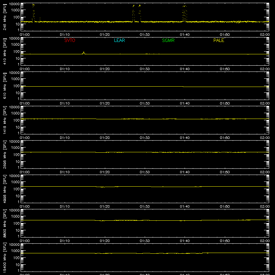Click the 100 tick label on 4995 MHz axis

(16, 189)
